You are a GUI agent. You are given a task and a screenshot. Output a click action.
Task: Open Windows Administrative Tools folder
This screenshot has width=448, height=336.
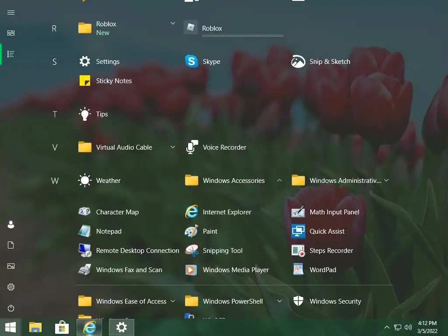pos(336,181)
